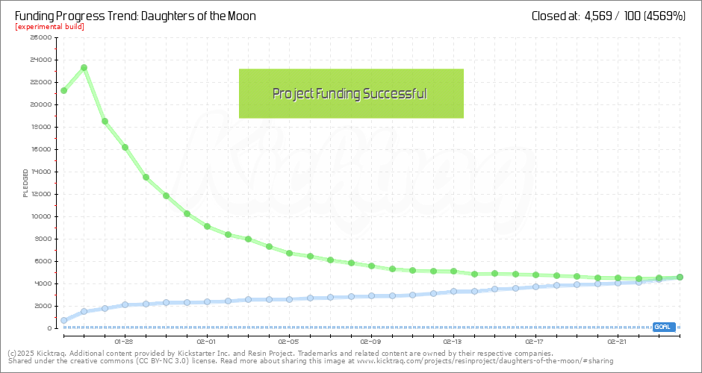The height and width of the screenshot is (373, 702).
Task: Click the 02-05 date label on the x-axis
Action: point(289,342)
